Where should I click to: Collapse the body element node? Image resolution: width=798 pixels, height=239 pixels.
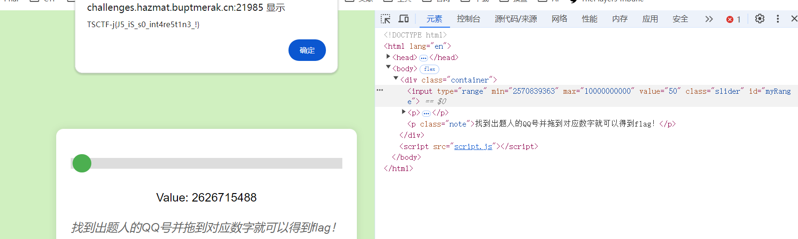point(388,67)
